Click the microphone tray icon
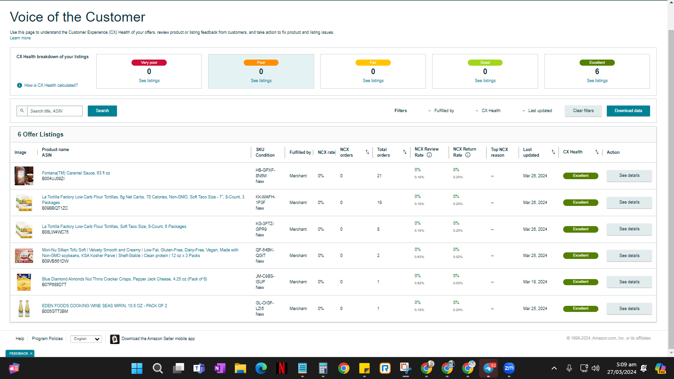This screenshot has height=379, width=674. point(569,368)
